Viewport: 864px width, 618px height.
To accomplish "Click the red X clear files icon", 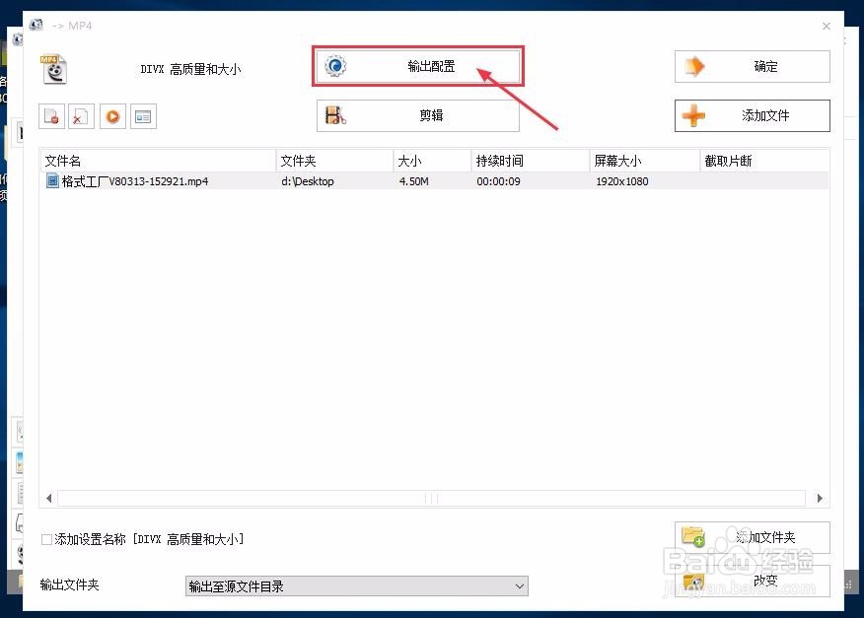I will (81, 115).
